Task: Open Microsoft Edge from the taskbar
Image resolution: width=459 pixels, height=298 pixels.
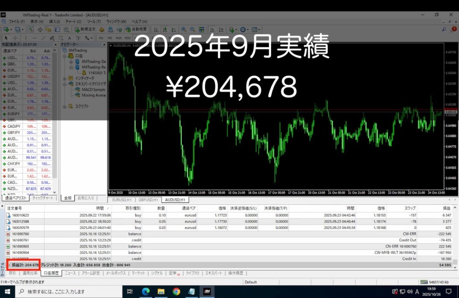Action: click(146, 292)
